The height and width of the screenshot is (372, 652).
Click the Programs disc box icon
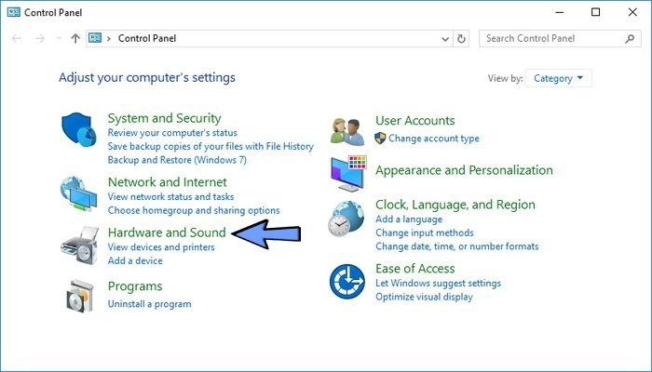[x=79, y=294]
